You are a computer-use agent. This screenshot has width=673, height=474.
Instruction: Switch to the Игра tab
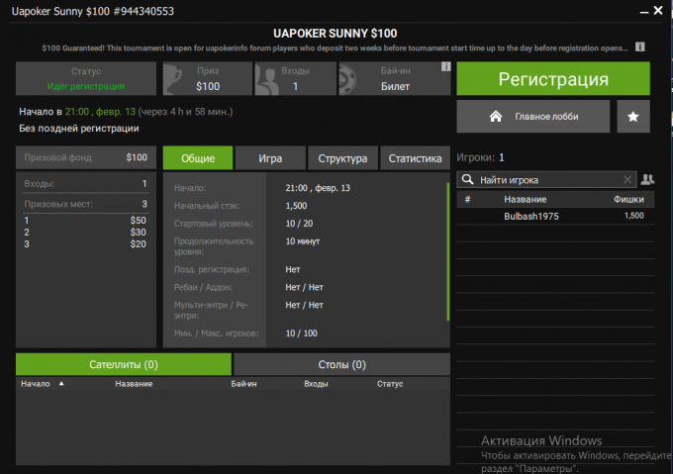click(x=270, y=158)
